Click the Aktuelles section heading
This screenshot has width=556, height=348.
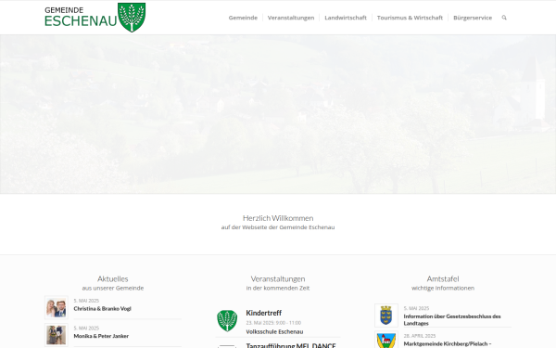pyautogui.click(x=113, y=278)
